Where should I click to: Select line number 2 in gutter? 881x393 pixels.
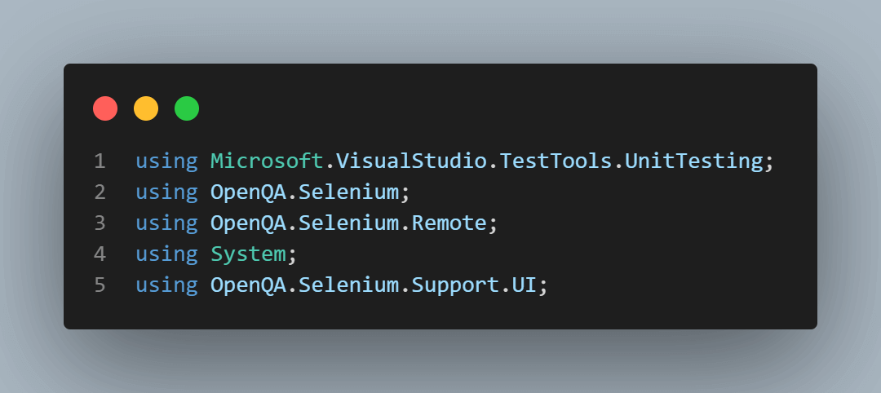pyautogui.click(x=100, y=192)
